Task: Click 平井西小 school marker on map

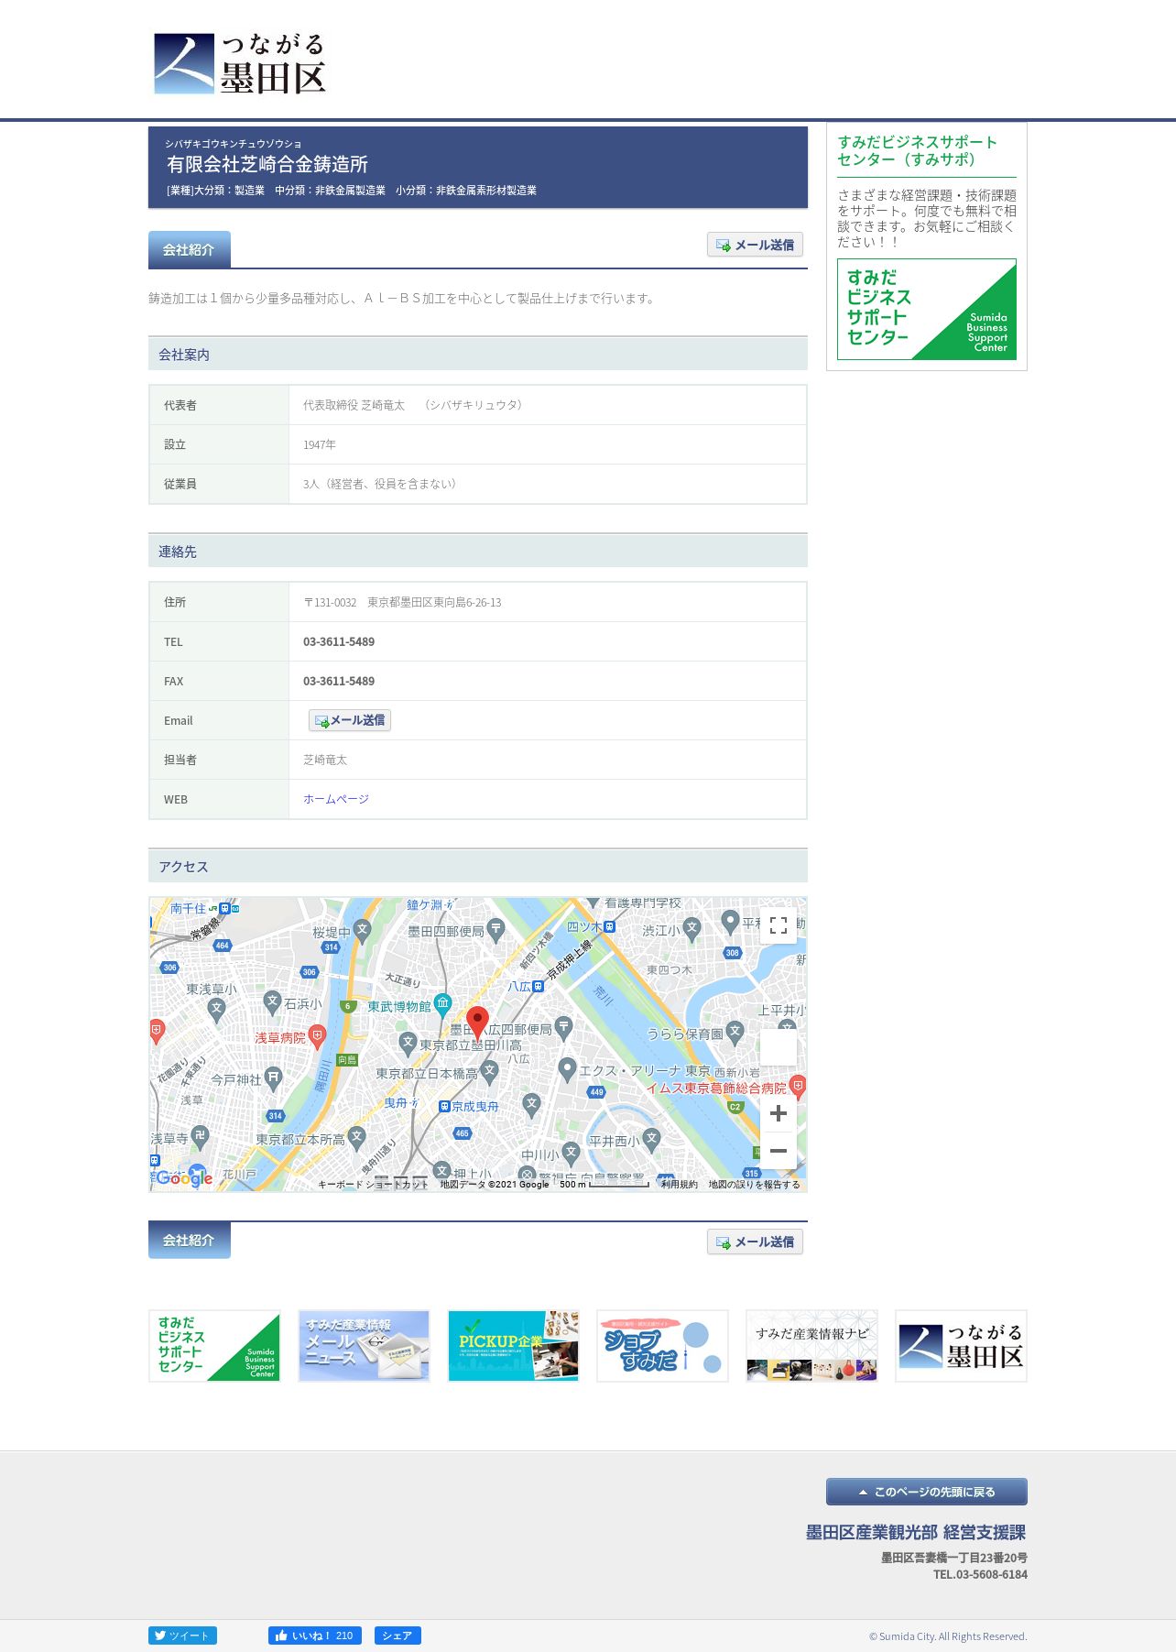Action: (651, 1139)
